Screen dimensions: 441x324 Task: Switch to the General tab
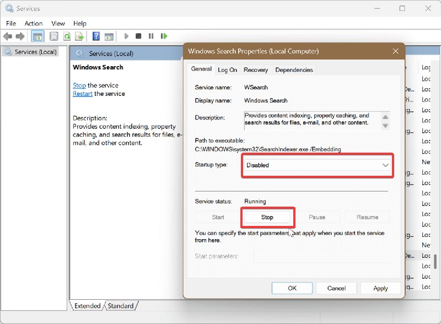tap(201, 69)
